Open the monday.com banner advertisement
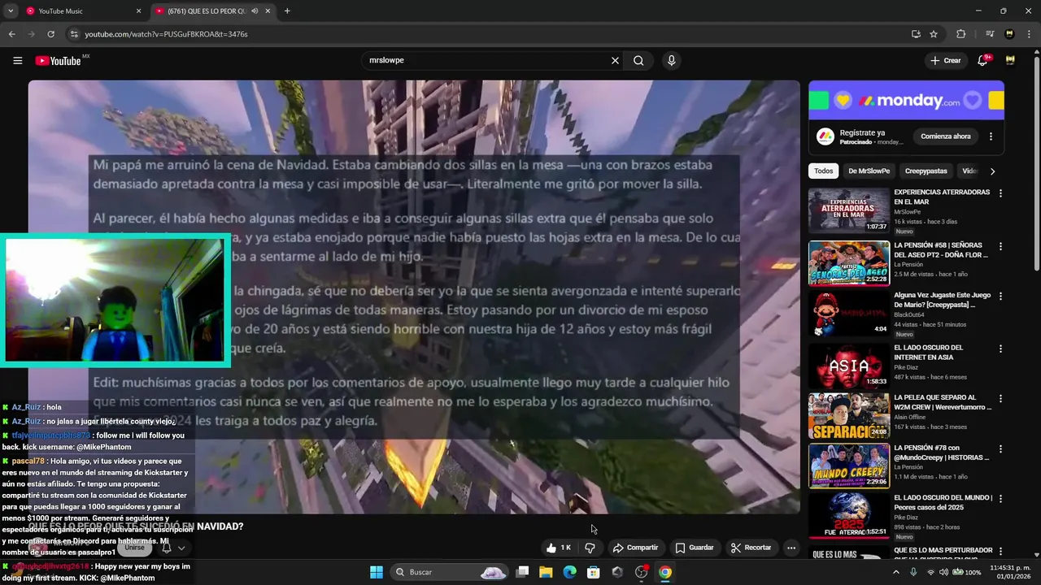The width and height of the screenshot is (1041, 585). tap(906, 100)
